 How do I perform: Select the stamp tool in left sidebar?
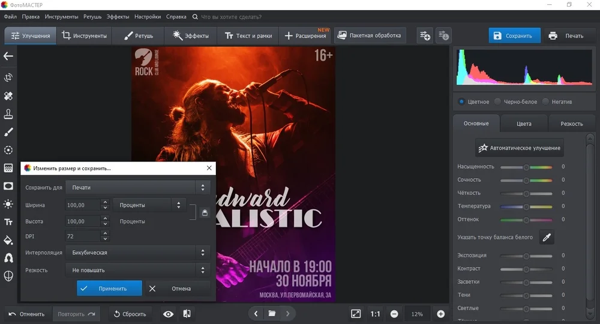point(8,114)
